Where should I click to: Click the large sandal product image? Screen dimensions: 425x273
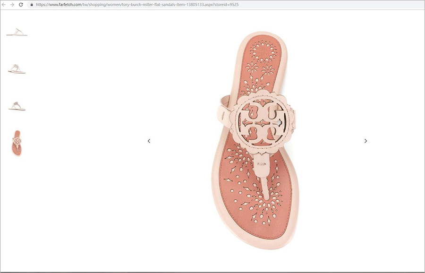(x=256, y=140)
